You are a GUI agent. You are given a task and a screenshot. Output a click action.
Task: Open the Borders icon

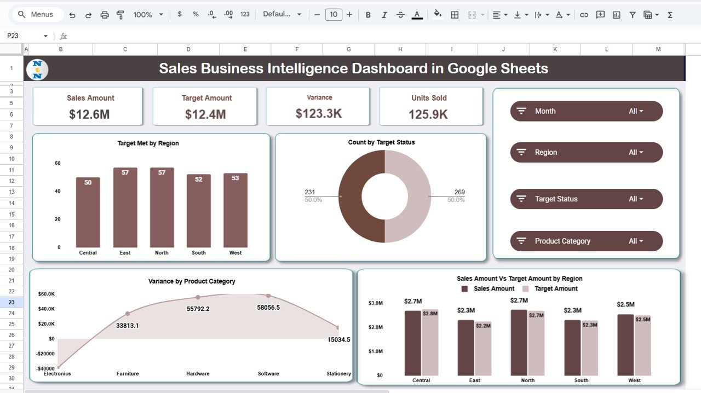[x=455, y=14]
